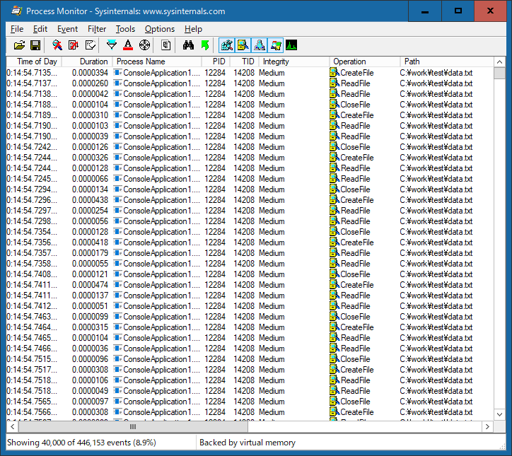The height and width of the screenshot is (456, 512).
Task: Open the Filter menu
Action: (97, 29)
